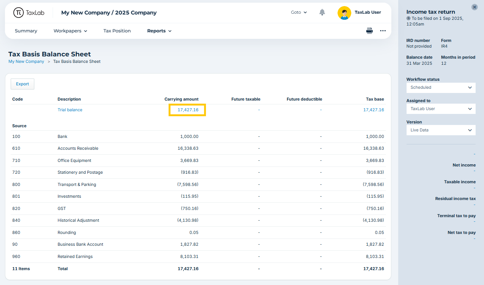Click the TaxLab logo

(x=29, y=13)
